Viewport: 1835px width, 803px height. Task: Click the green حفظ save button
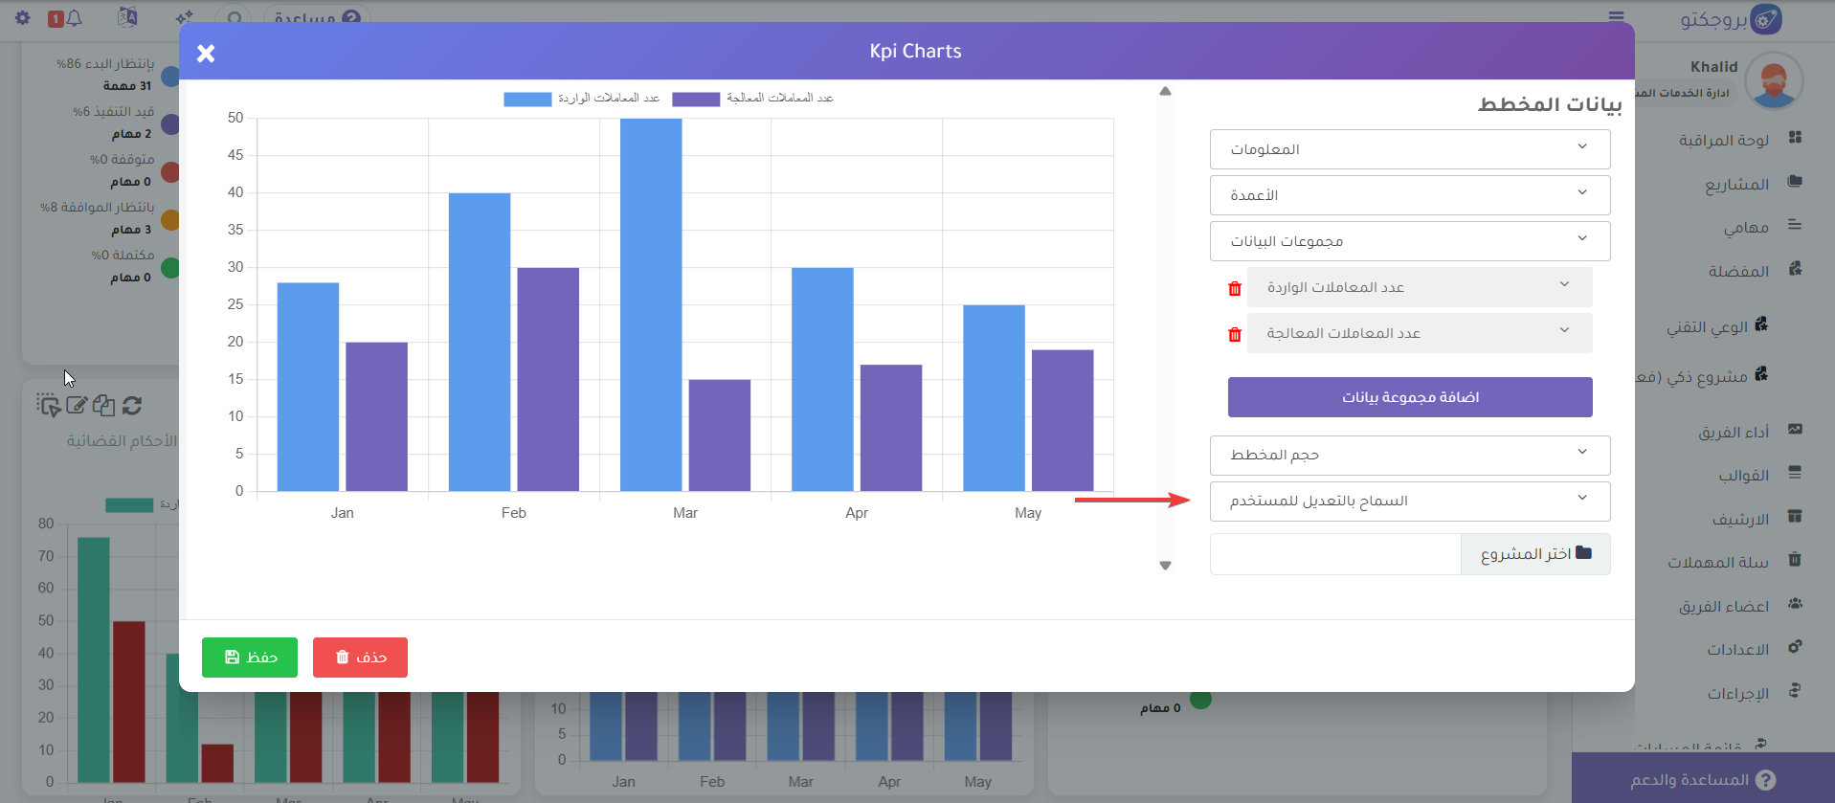point(250,658)
